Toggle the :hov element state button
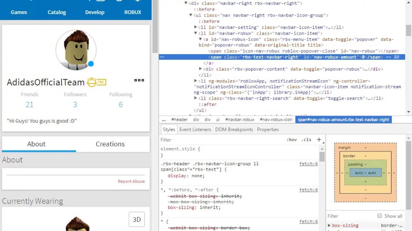This screenshot has width=412, height=231. 292,140
